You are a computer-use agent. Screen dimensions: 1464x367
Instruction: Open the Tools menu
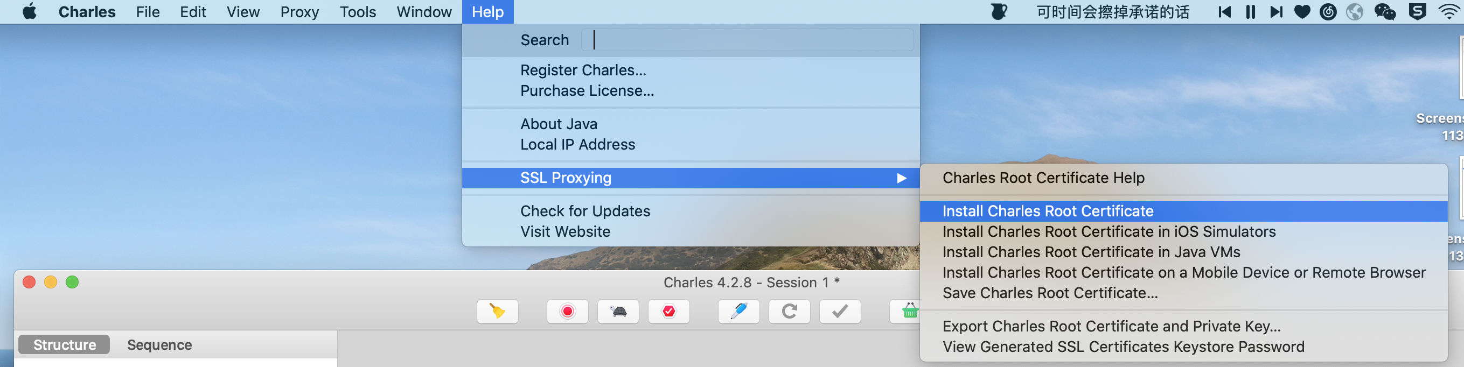pos(358,12)
